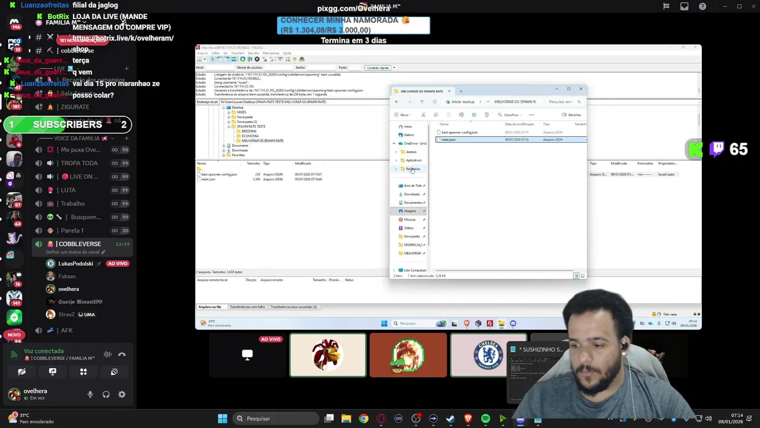
Task: Open File Explorer from taskbar
Action: pyautogui.click(x=346, y=418)
